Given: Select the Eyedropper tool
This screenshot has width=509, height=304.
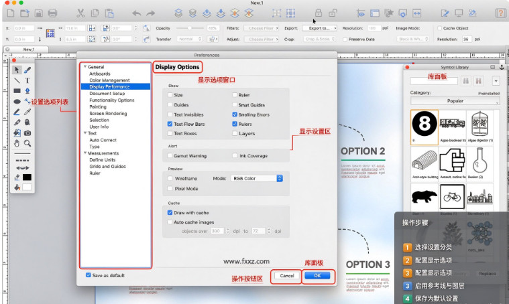Looking at the screenshot, I should (x=27, y=112).
